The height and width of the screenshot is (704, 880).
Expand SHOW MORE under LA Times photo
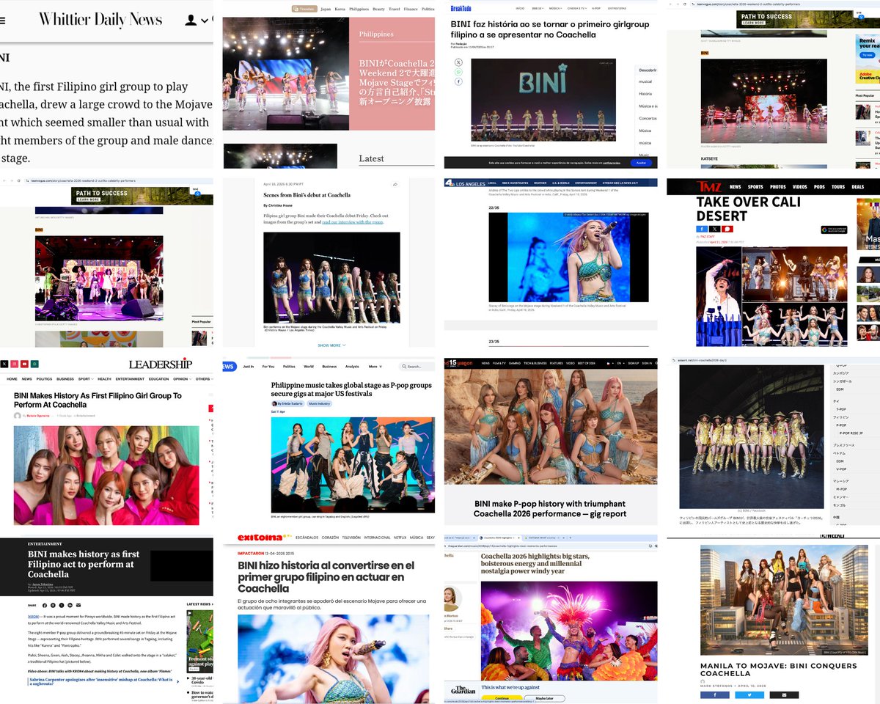331,345
